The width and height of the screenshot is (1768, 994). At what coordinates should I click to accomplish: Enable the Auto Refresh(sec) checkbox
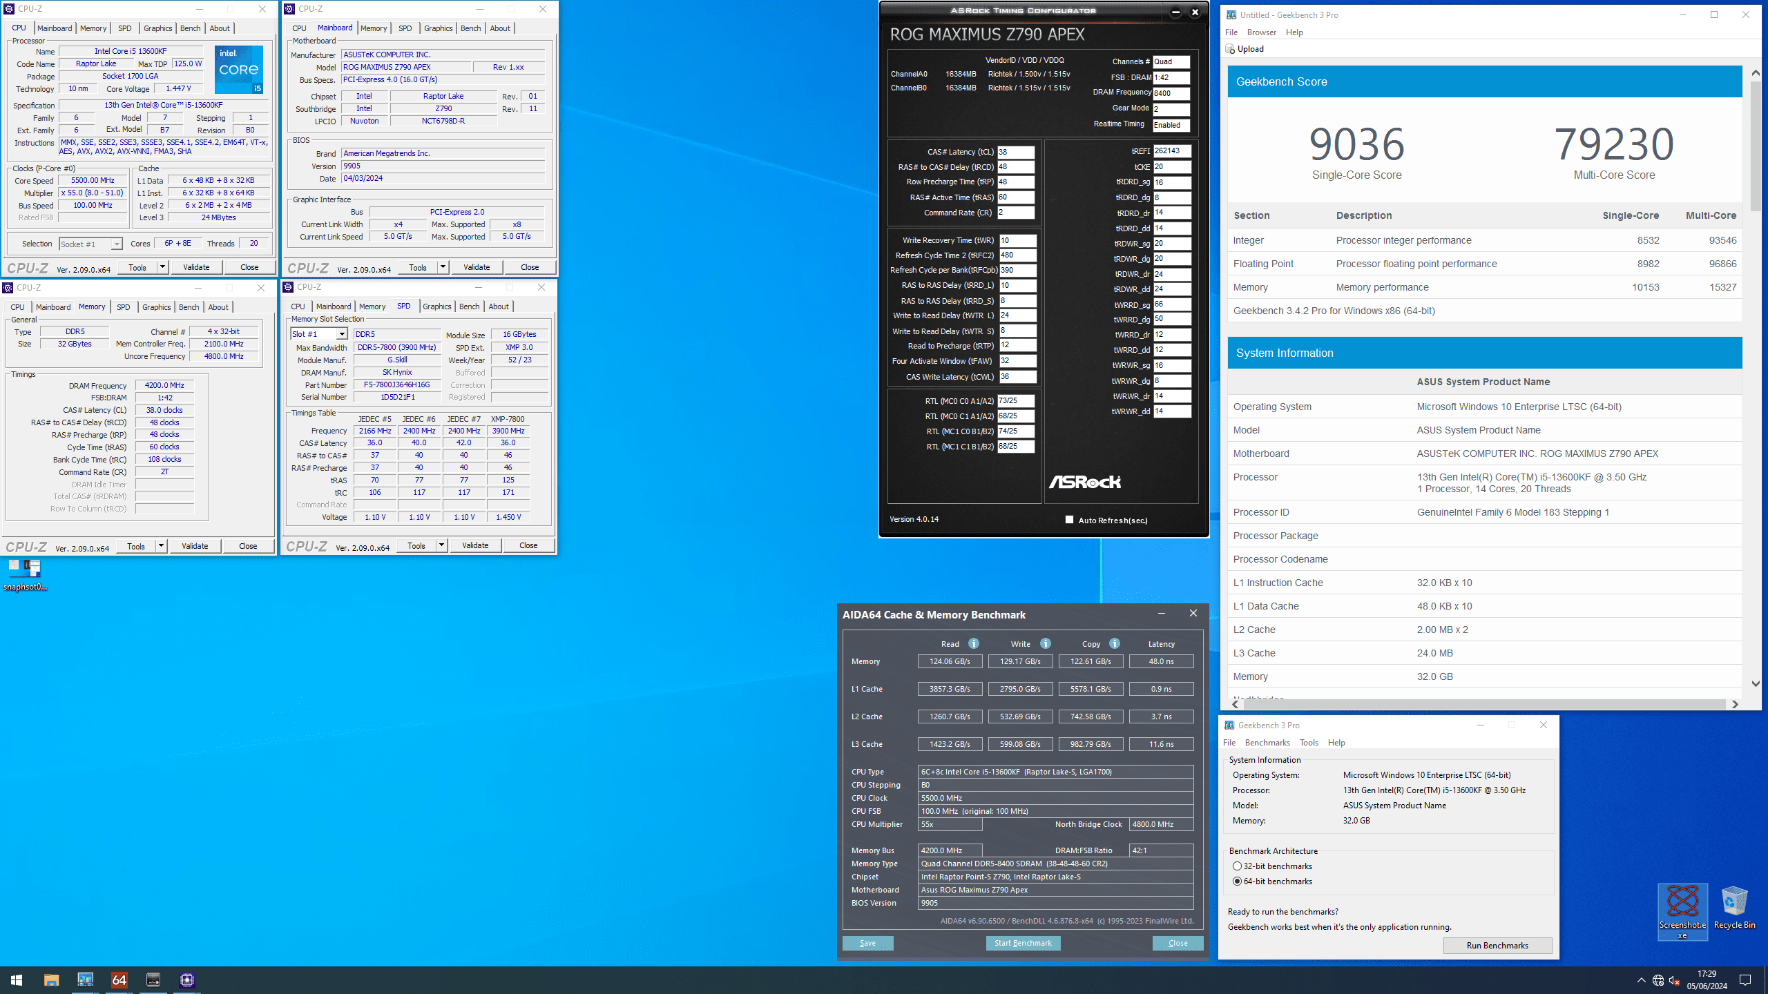point(1070,520)
